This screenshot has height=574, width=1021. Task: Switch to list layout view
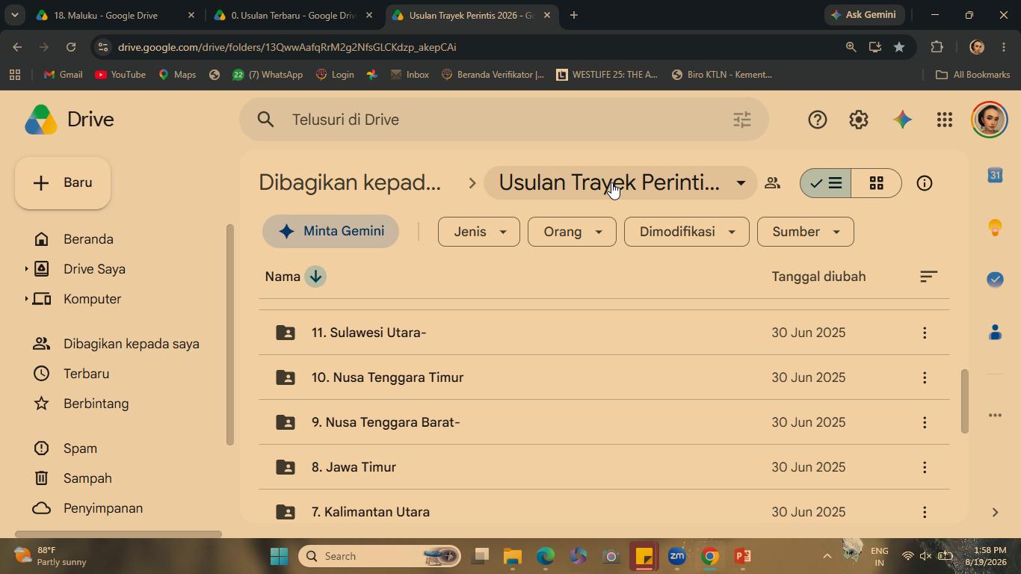(826, 183)
